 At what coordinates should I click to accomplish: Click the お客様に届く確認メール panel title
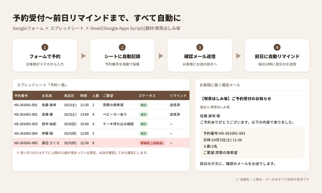pos(220,85)
